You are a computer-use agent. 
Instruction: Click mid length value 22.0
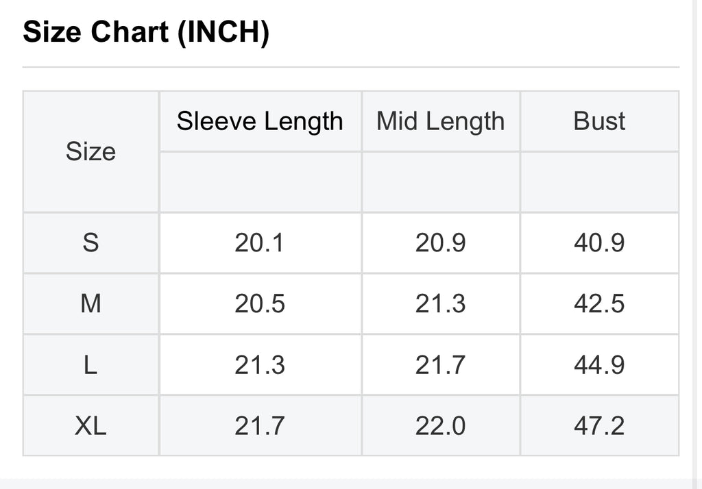441,425
